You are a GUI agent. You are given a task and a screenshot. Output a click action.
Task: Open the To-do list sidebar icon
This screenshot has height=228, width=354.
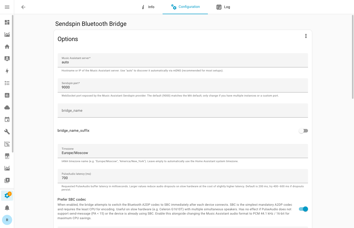(7, 83)
